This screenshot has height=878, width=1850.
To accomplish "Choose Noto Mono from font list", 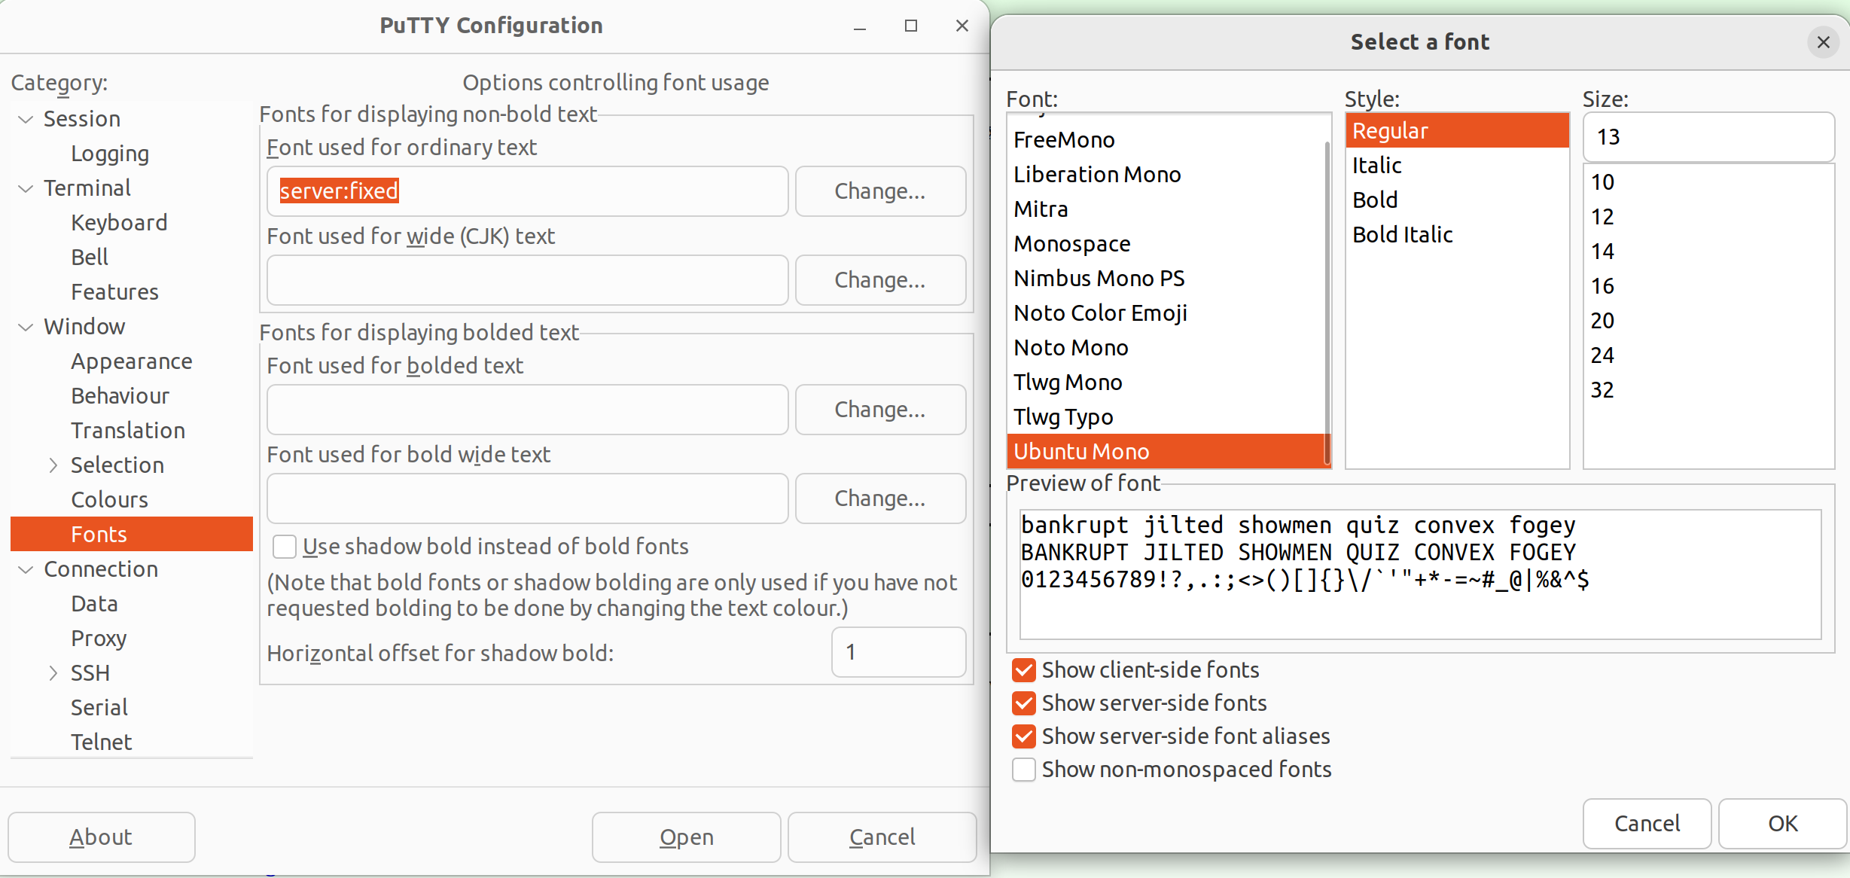I will pyautogui.click(x=1071, y=348).
